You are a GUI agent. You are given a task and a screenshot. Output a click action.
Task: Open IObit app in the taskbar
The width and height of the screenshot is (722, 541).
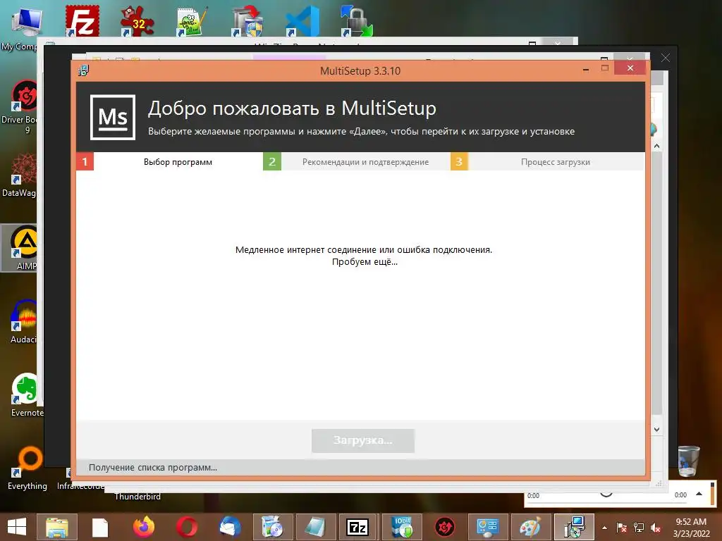[402, 527]
